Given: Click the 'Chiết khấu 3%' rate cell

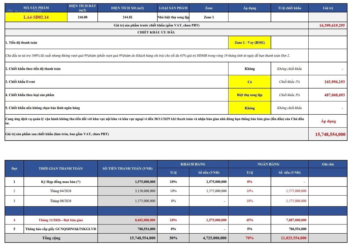Looking at the screenshot, I should point(289,95).
